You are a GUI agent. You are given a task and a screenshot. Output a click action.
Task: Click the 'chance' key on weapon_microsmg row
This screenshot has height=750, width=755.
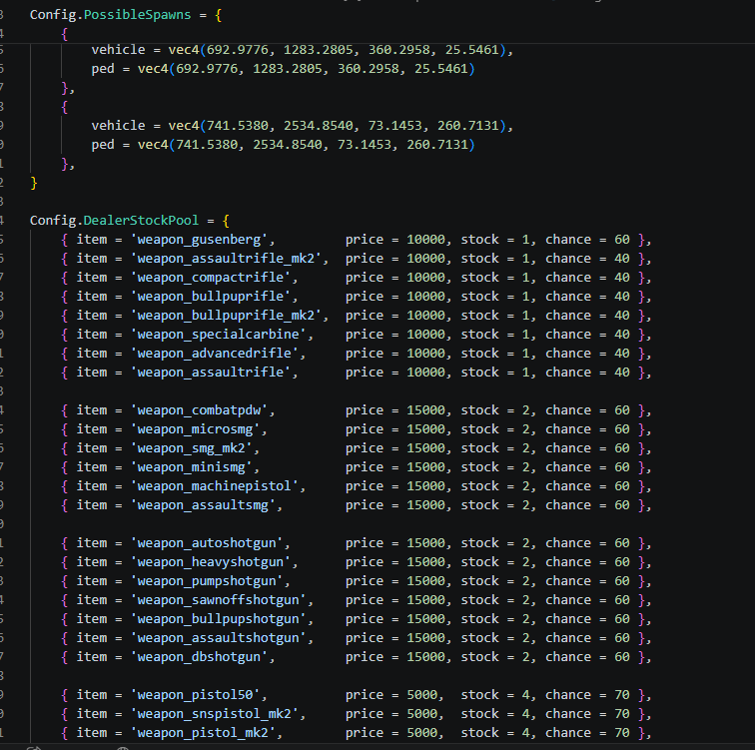(x=568, y=429)
